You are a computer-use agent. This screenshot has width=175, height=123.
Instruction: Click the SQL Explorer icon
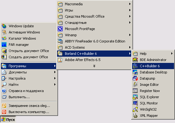coord(135,97)
